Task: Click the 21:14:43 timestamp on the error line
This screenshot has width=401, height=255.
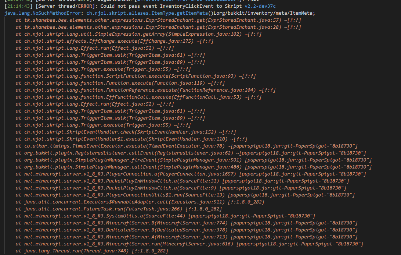Action: [x=19, y=6]
